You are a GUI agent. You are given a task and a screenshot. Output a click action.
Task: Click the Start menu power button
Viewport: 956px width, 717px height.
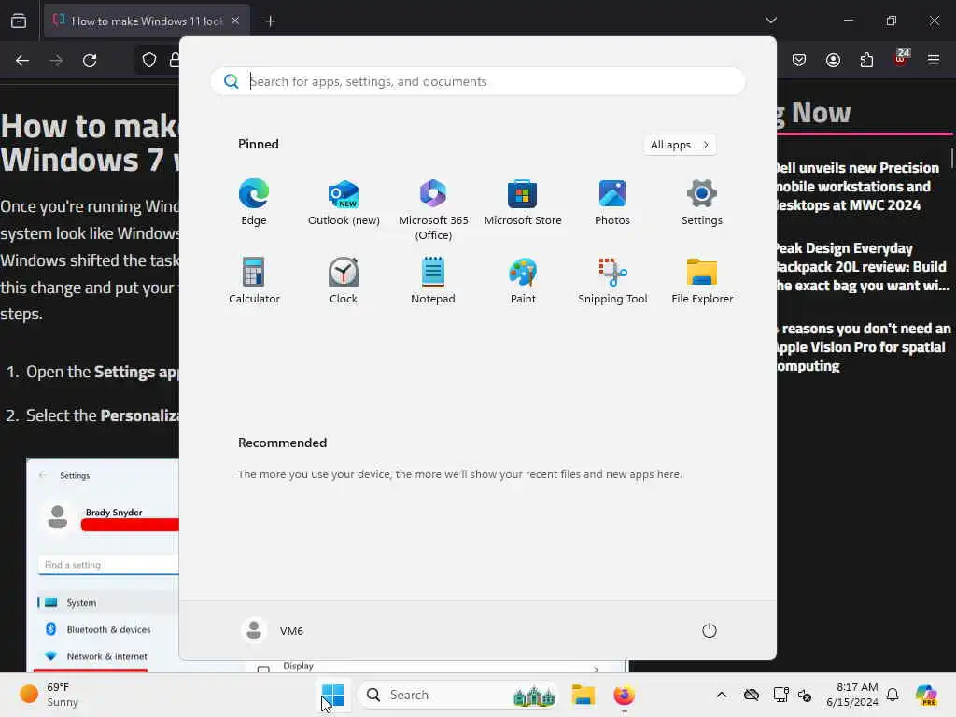coord(710,630)
